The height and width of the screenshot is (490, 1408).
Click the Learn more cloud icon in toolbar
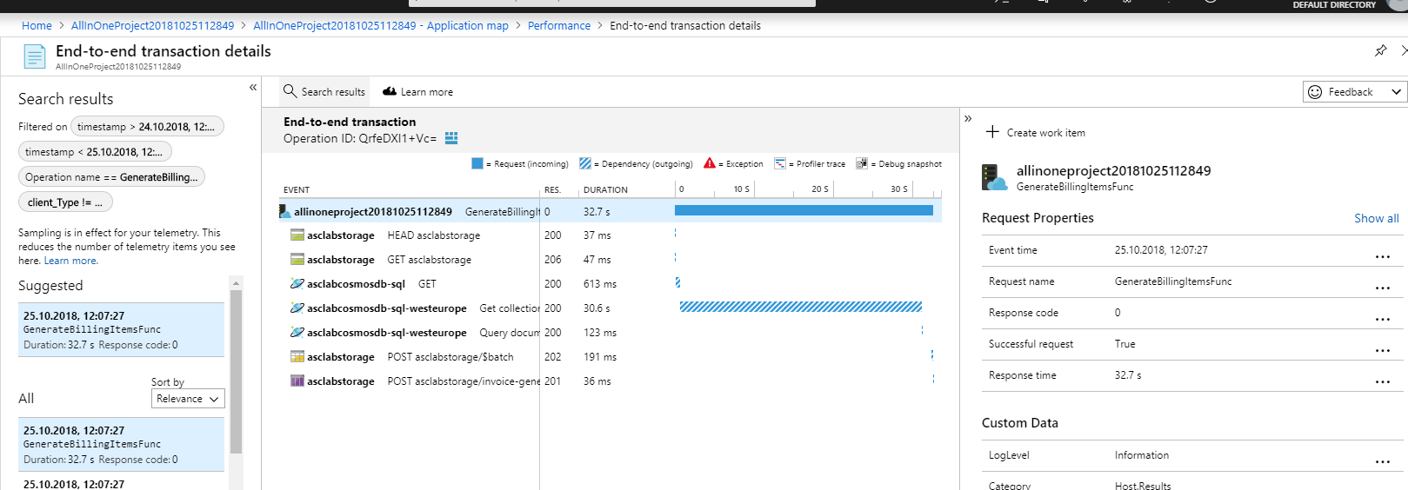pos(390,91)
